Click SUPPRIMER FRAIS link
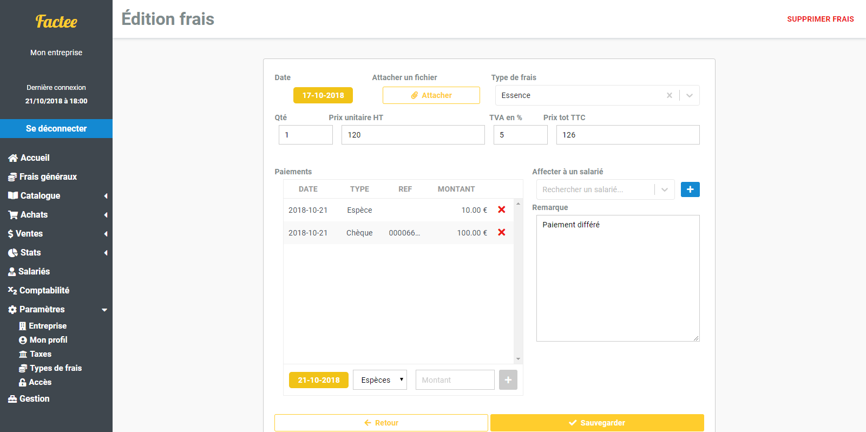Viewport: 866px width, 432px height. tap(820, 19)
